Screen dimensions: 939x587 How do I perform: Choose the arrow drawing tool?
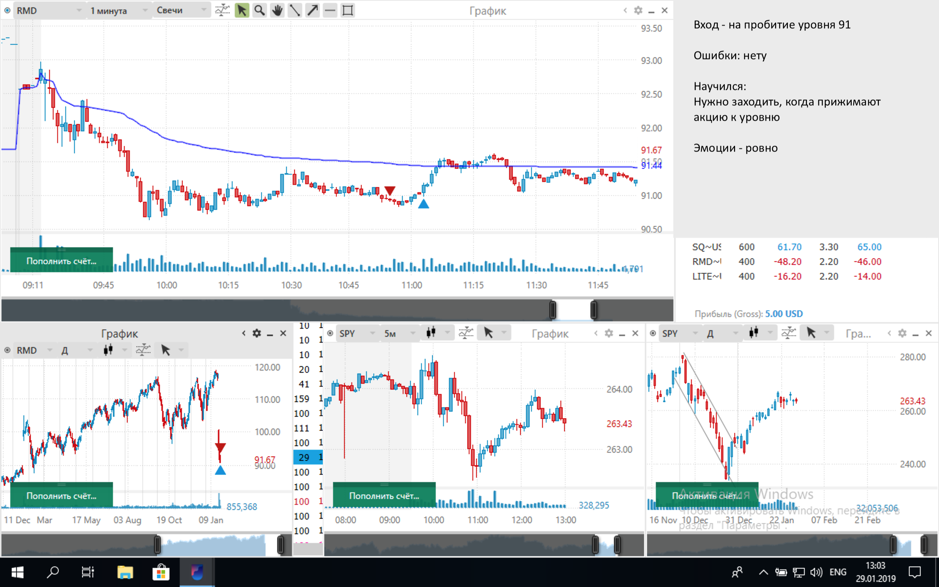click(313, 11)
